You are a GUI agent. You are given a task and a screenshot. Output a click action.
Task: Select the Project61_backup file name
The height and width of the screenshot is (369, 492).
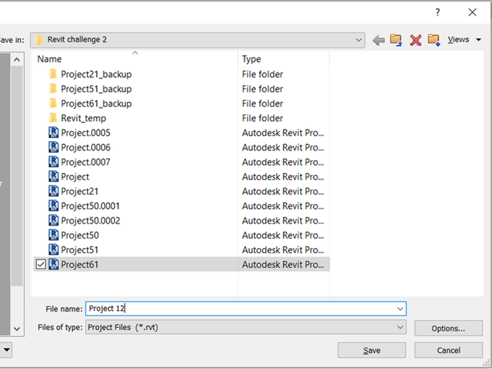(97, 103)
